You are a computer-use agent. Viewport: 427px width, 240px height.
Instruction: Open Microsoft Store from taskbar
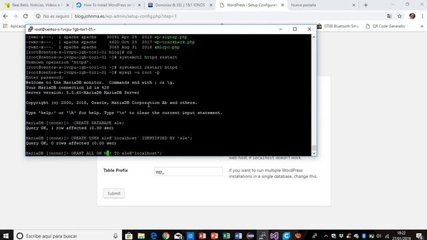pos(129,235)
